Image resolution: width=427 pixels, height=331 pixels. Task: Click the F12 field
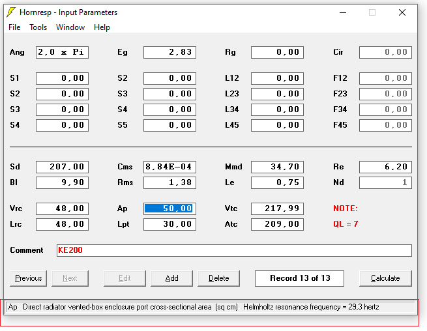385,78
